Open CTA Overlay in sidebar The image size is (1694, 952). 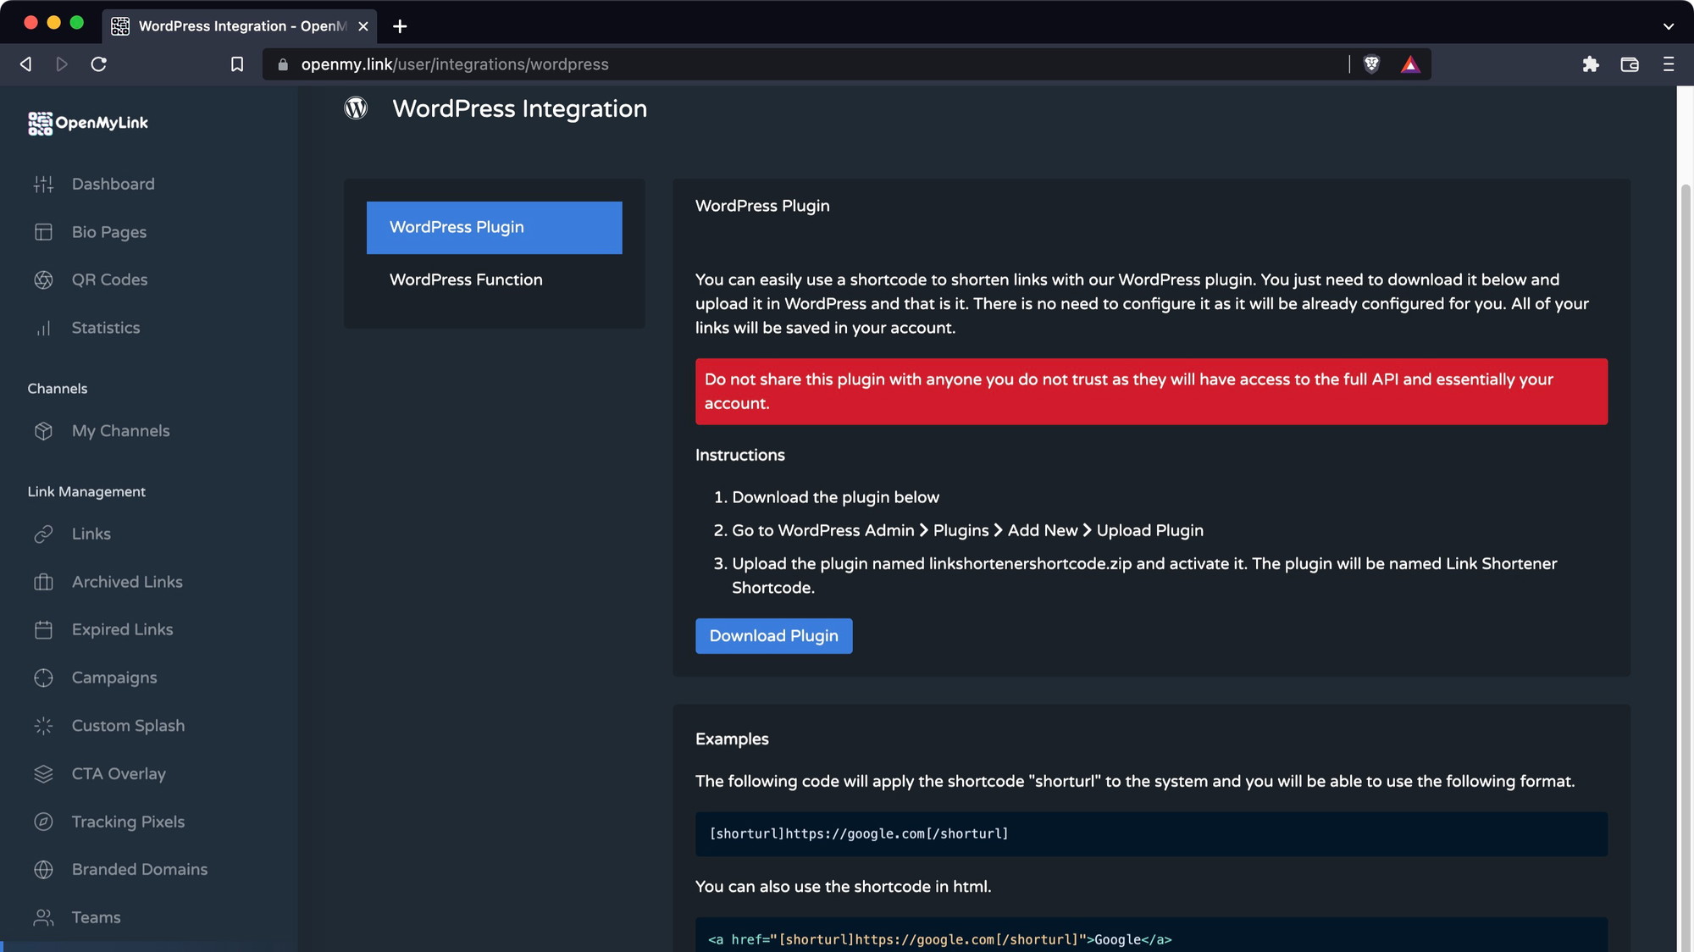(x=119, y=774)
